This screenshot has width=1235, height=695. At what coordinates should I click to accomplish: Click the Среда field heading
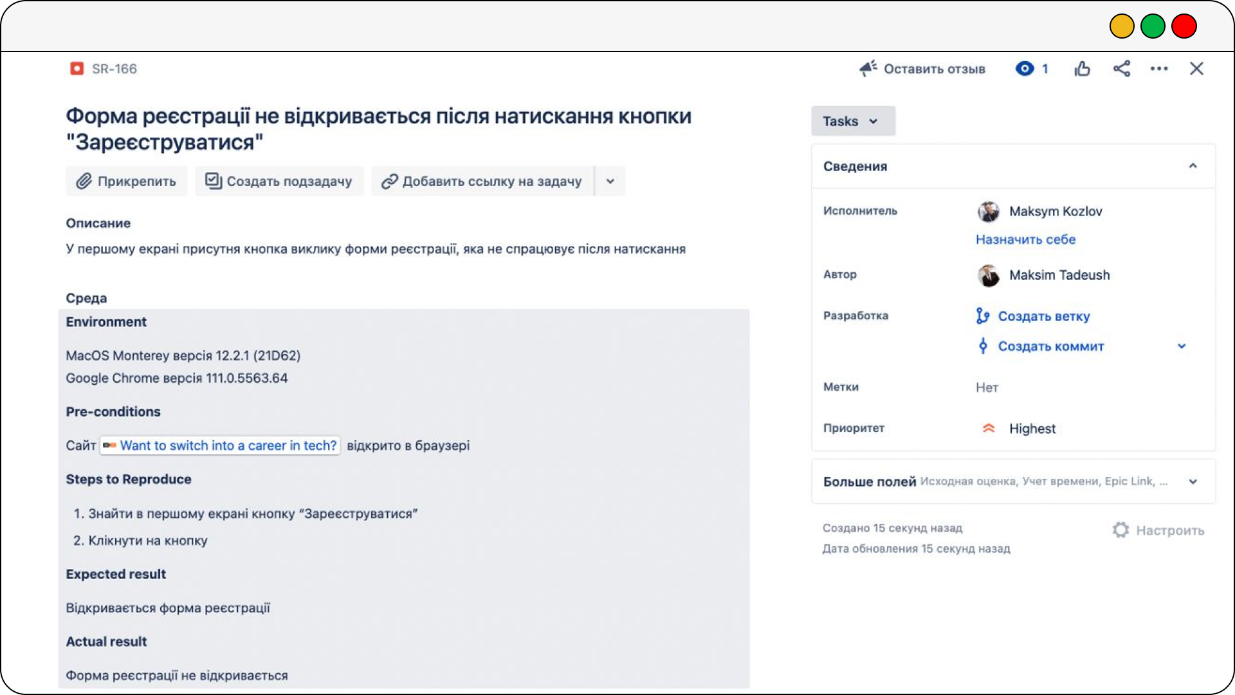click(x=86, y=298)
